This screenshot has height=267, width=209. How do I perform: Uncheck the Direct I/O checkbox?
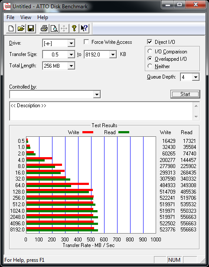pyautogui.click(x=150, y=42)
